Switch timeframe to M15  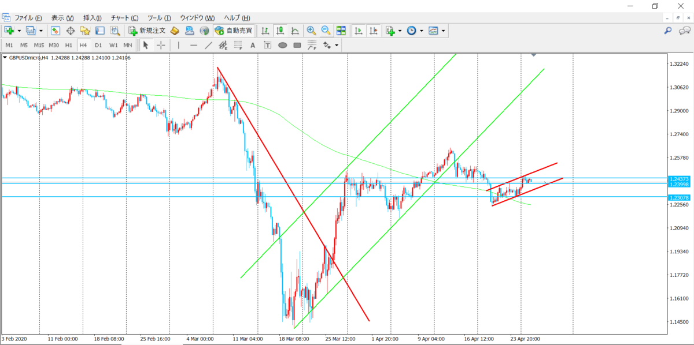pyautogui.click(x=39, y=45)
